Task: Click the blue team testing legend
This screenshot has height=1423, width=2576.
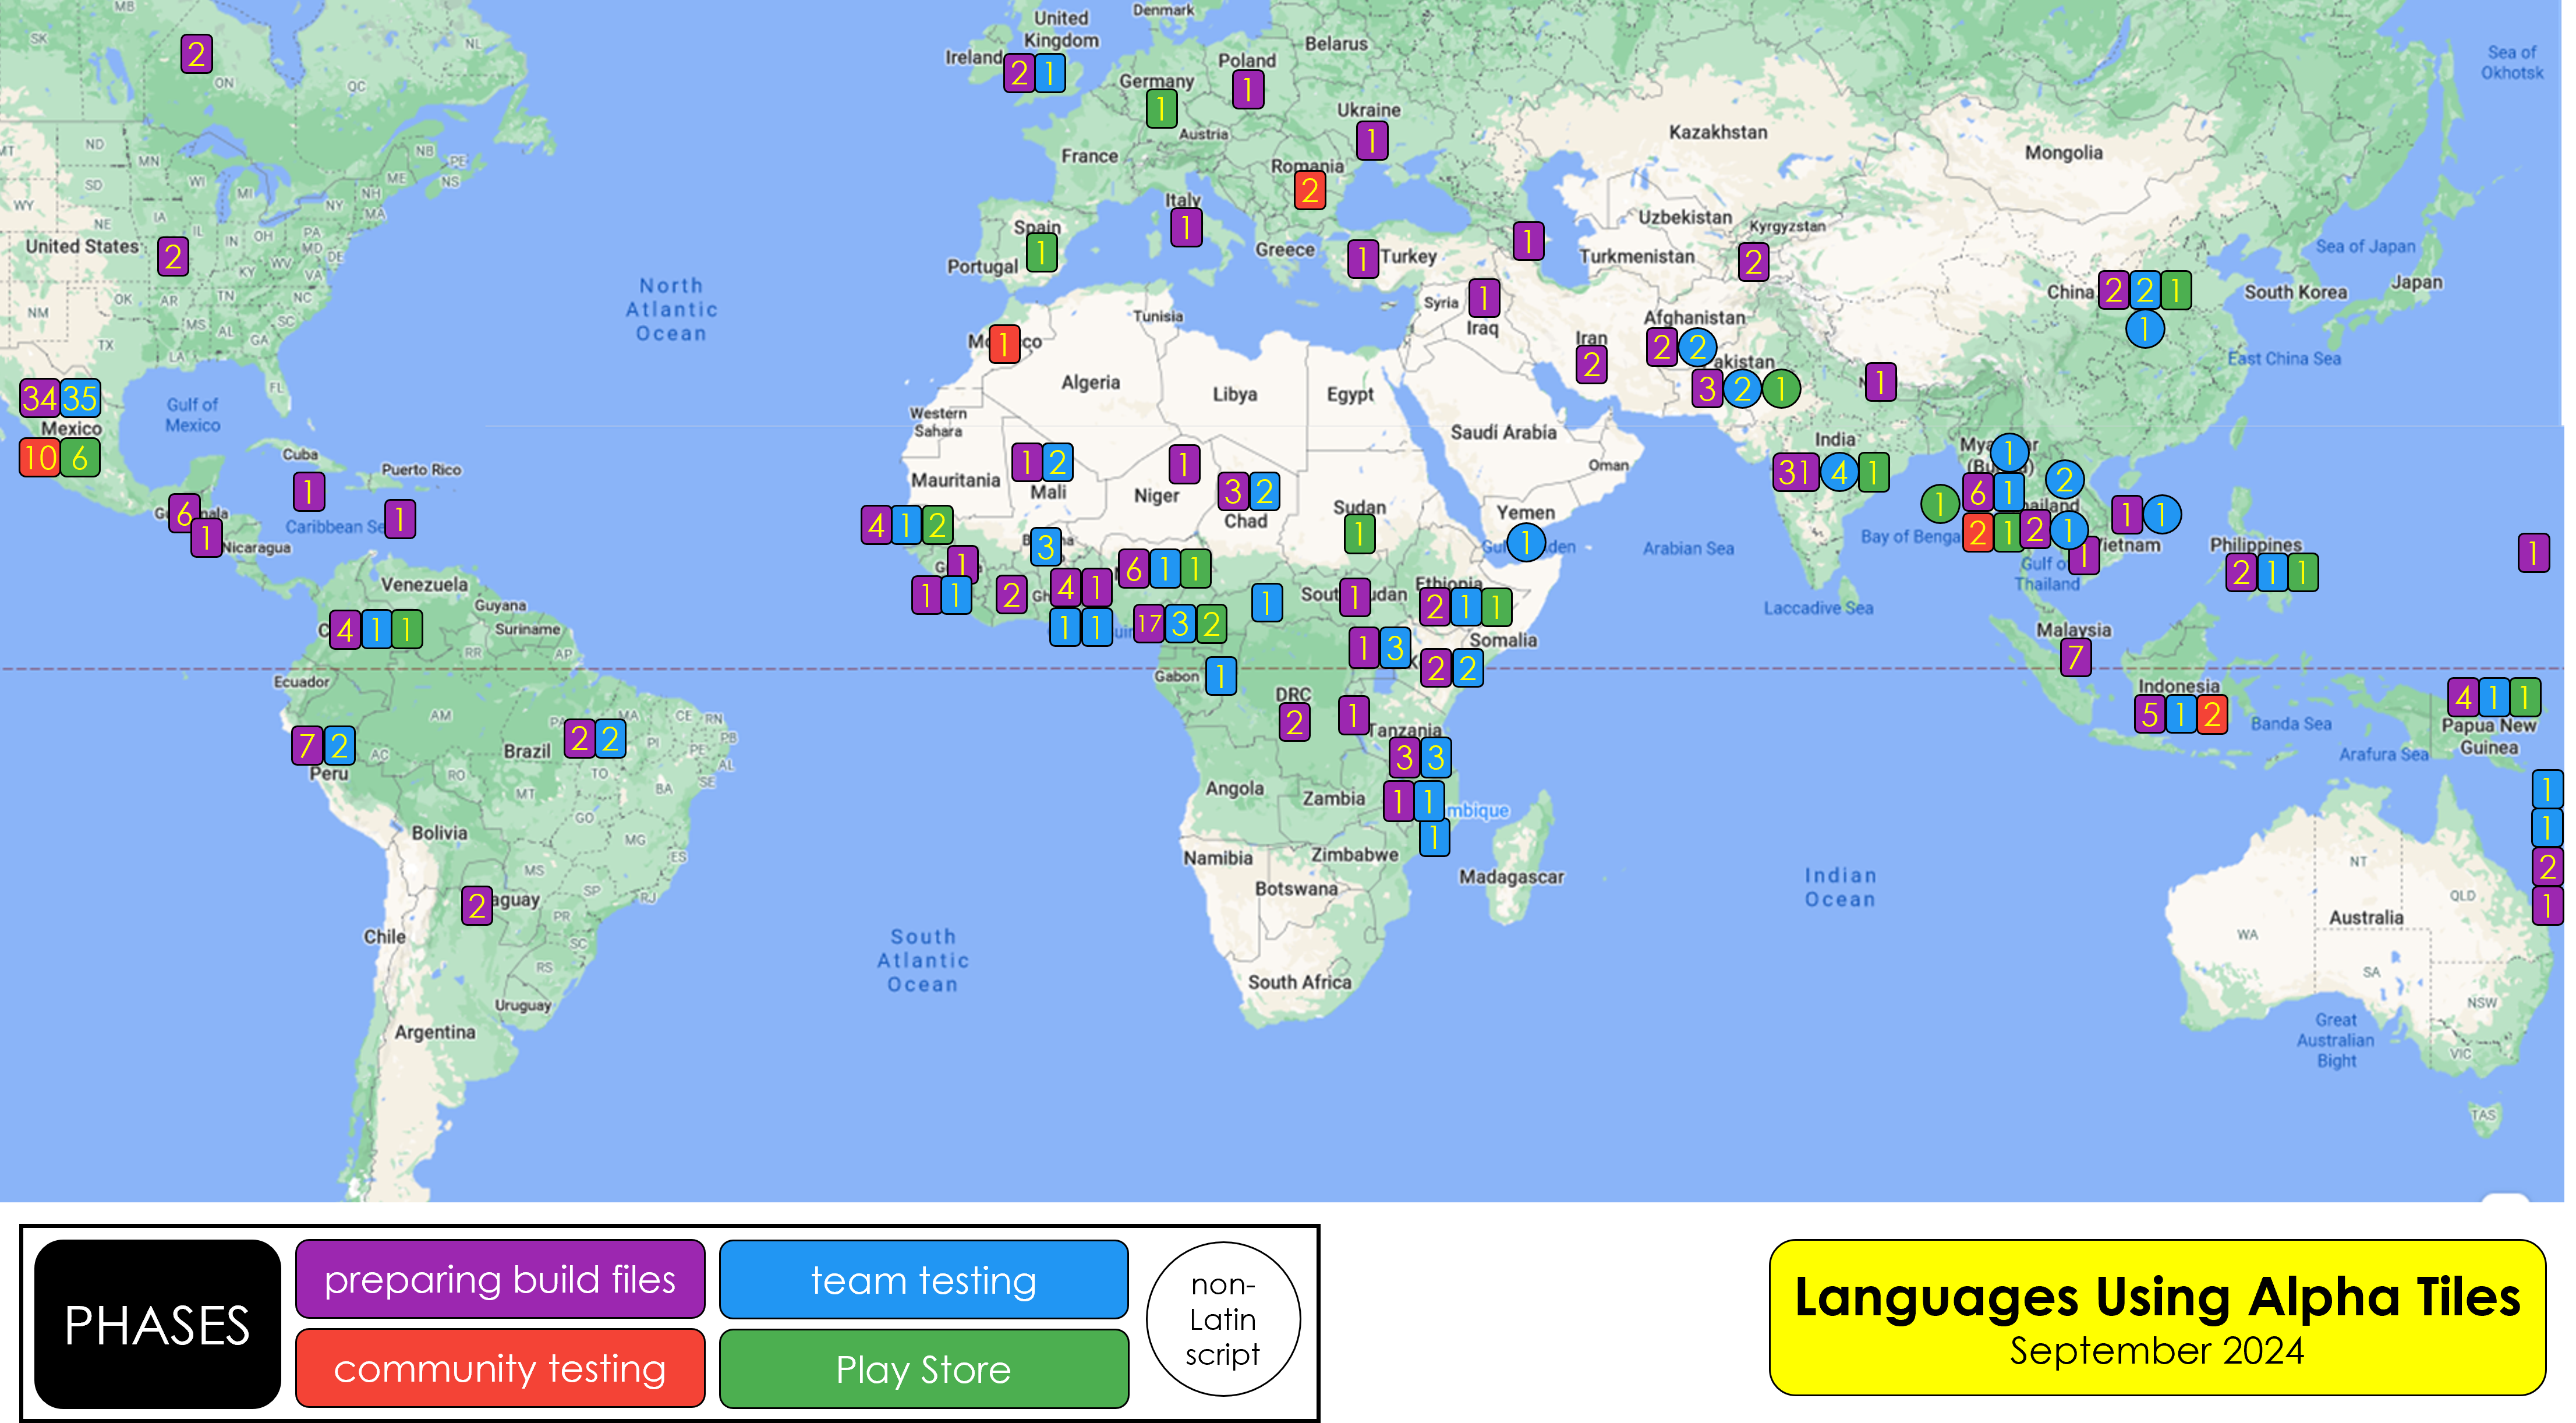Action: [924, 1279]
